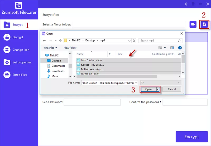
Task: Click the Set a Password field
Action: tap(92, 102)
